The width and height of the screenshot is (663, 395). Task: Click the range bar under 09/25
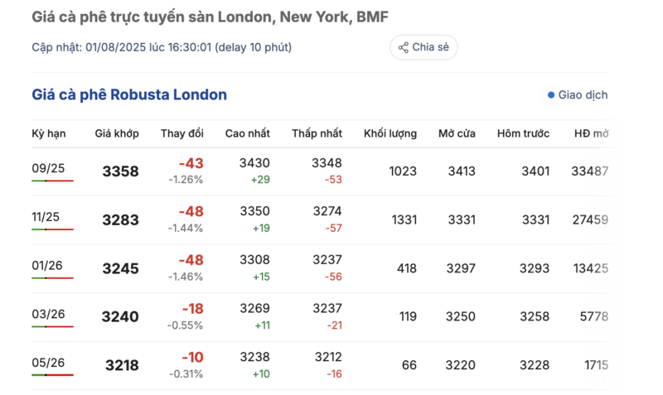coord(52,181)
